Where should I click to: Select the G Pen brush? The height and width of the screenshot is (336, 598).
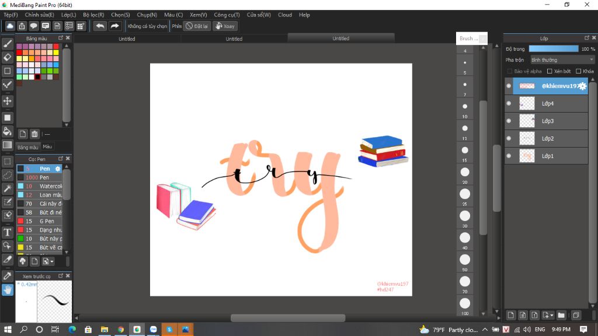(x=39, y=221)
